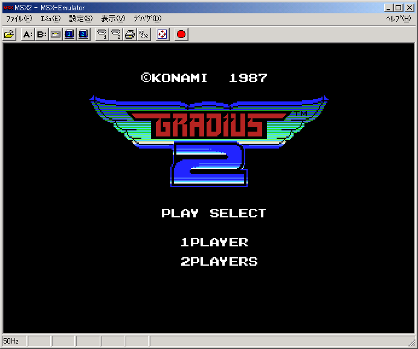Click the 1PLAYER option
418x349 pixels.
pyautogui.click(x=214, y=242)
